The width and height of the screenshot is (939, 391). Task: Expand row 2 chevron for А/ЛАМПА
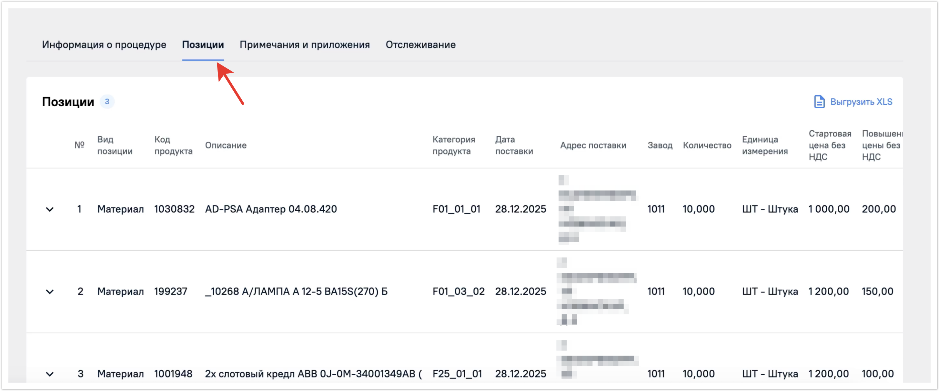tap(50, 292)
